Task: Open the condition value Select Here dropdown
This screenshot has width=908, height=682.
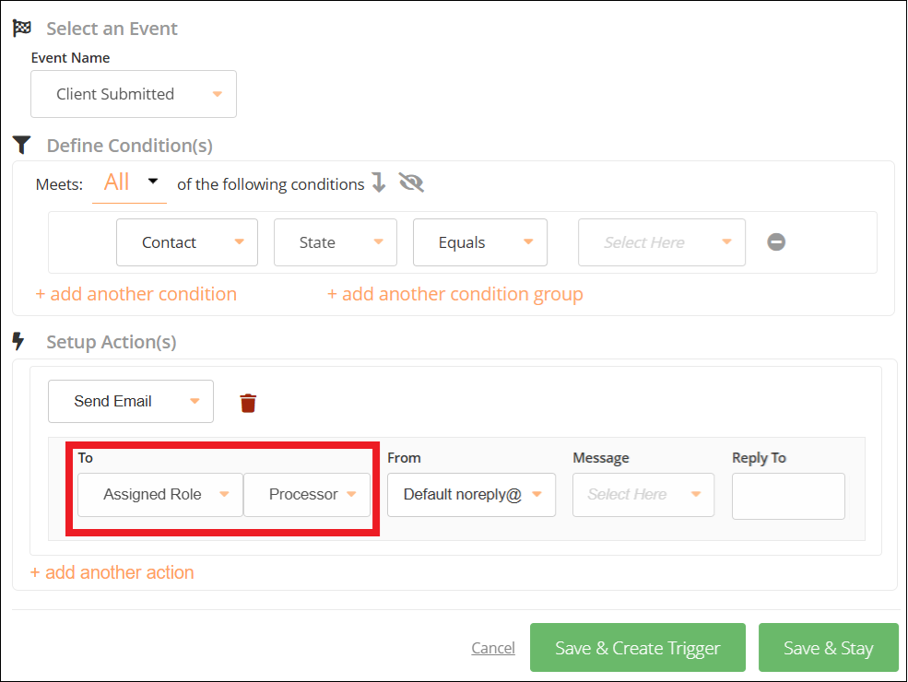Action: click(662, 242)
